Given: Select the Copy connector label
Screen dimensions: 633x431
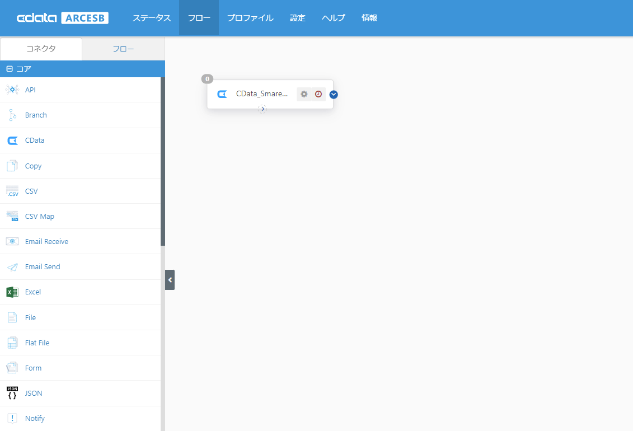Looking at the screenshot, I should coord(33,166).
